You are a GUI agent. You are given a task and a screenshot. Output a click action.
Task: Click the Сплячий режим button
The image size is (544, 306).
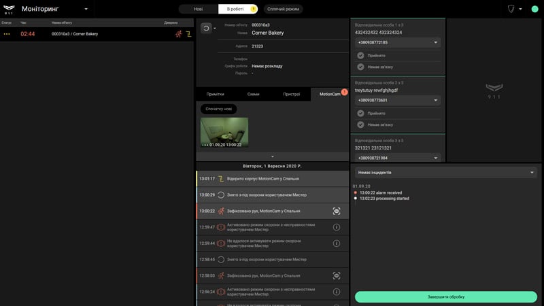283,9
